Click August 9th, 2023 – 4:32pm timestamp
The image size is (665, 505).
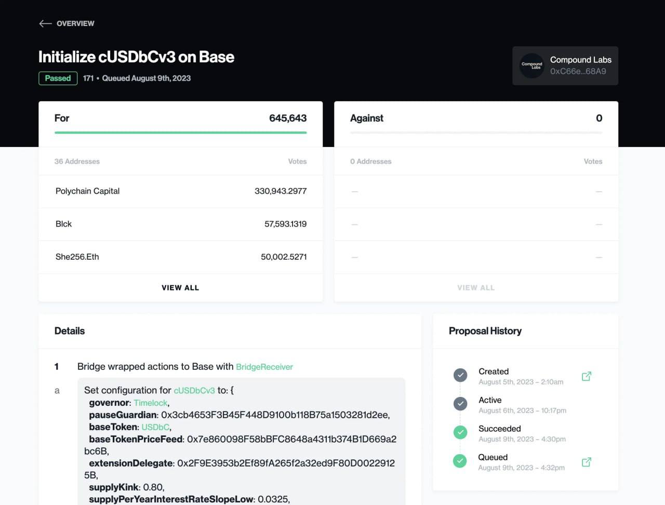coord(521,468)
